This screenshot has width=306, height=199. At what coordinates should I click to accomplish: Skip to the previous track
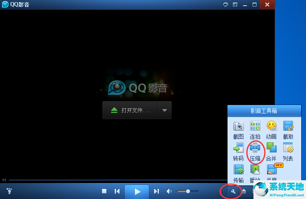coord(117,191)
